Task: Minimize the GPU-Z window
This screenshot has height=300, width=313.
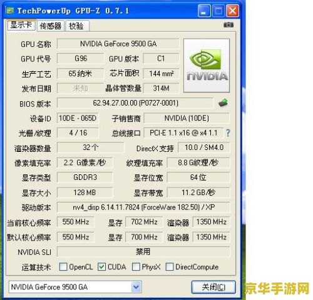Action: 204,11
